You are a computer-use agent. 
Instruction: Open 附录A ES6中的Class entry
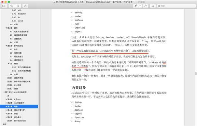tap(17, 121)
